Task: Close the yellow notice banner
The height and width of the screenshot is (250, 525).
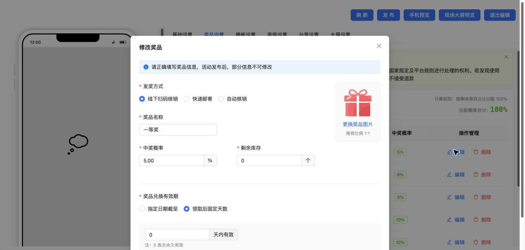Action: click(x=506, y=57)
